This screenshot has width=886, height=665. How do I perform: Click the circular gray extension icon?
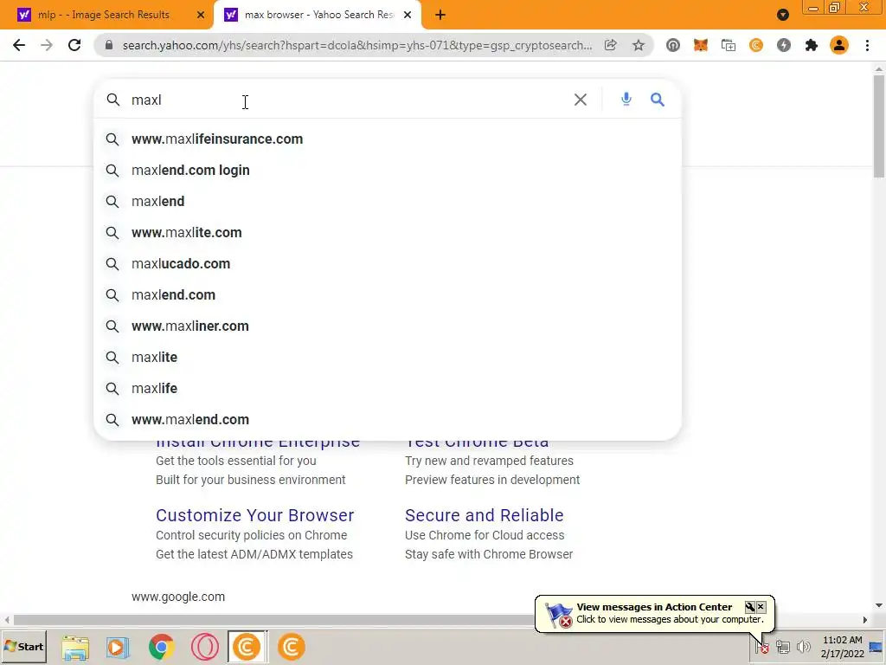pos(673,45)
